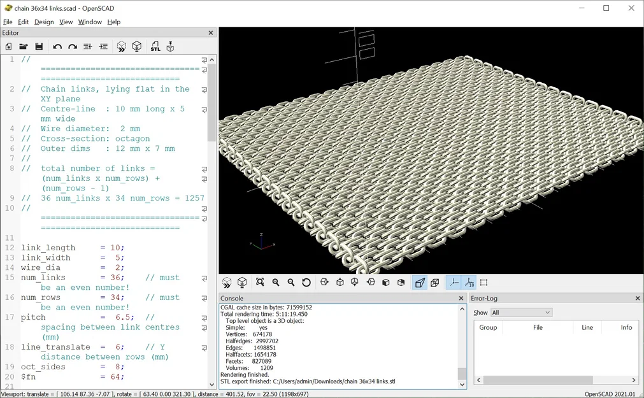The image size is (644, 398).
Task: Undo the last edit
Action: (x=57, y=46)
